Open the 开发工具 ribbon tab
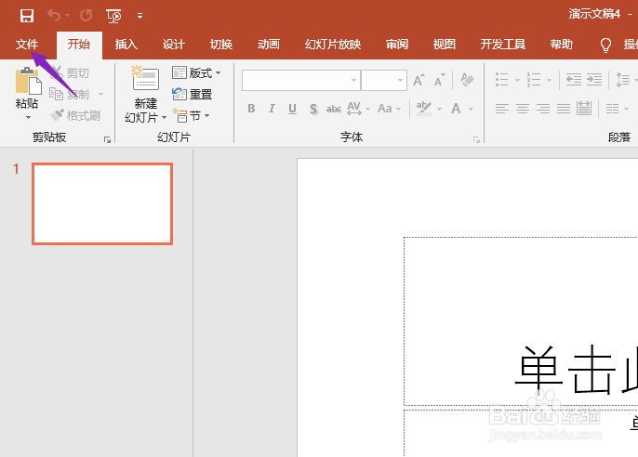638x457 pixels. pyautogui.click(x=503, y=44)
